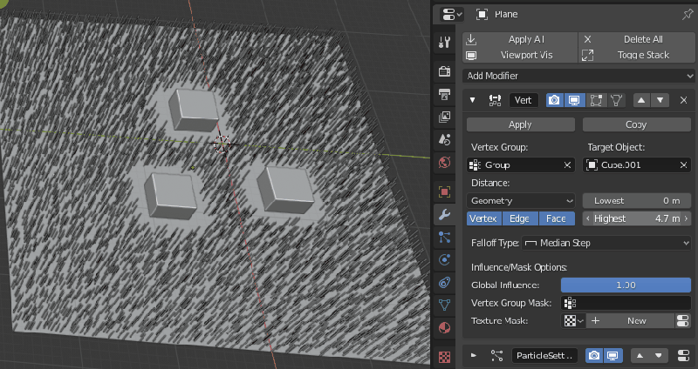This screenshot has width=698, height=369.
Task: Create New texture mask
Action: pos(630,320)
